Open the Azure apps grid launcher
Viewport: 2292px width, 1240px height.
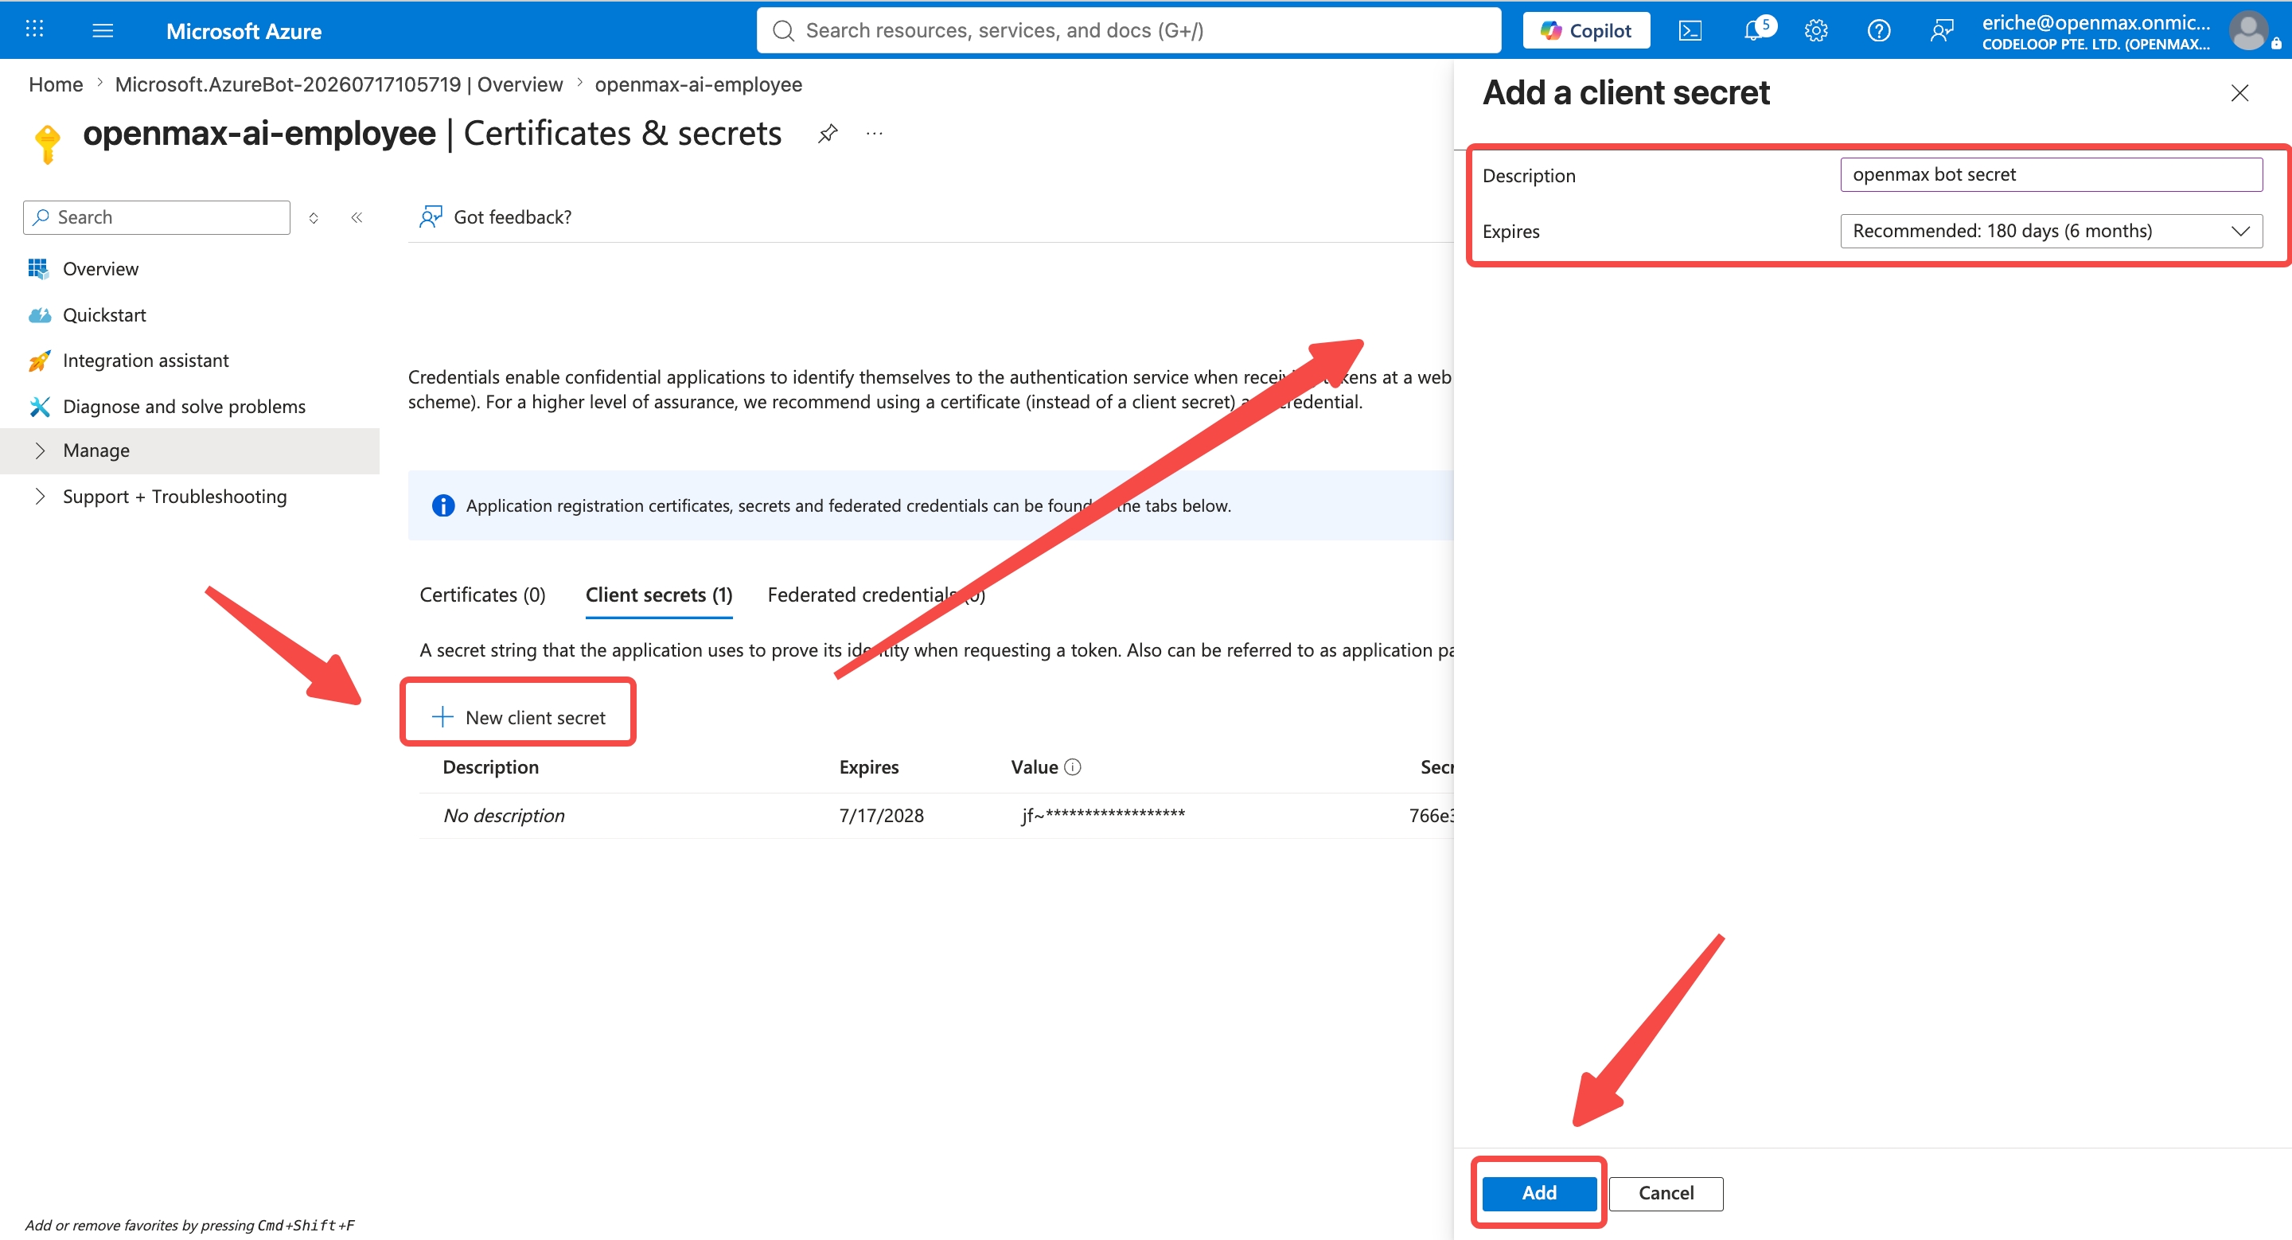33,29
